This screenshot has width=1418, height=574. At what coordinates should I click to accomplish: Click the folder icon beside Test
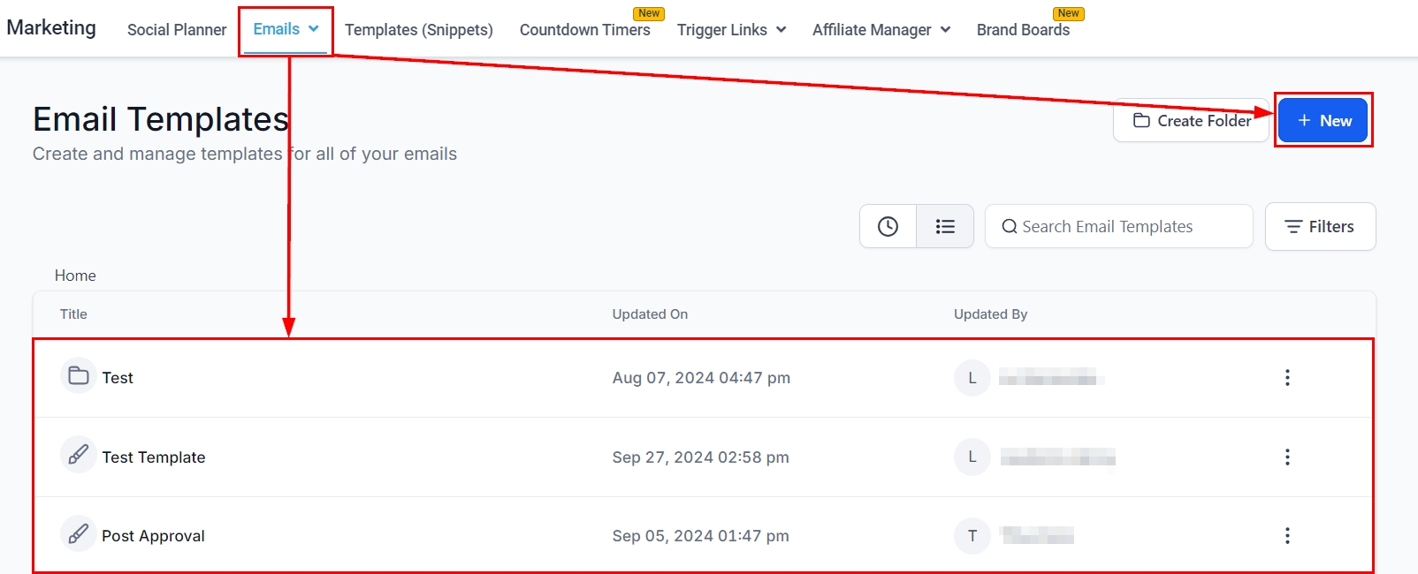79,376
